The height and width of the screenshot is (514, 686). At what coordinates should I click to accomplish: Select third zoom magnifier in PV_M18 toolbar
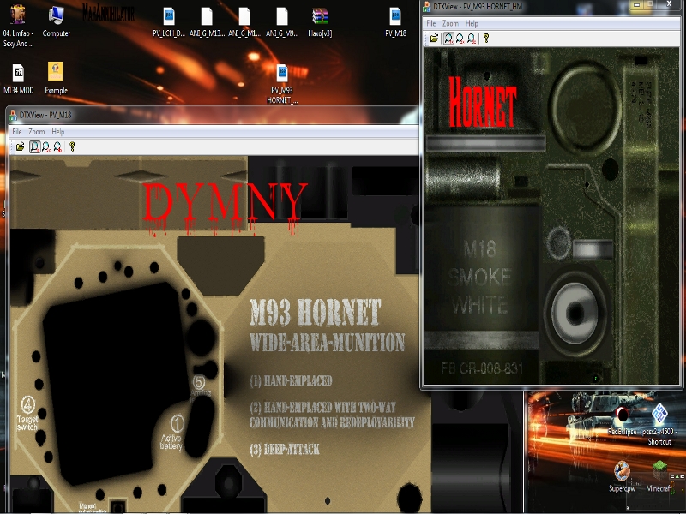(57, 146)
